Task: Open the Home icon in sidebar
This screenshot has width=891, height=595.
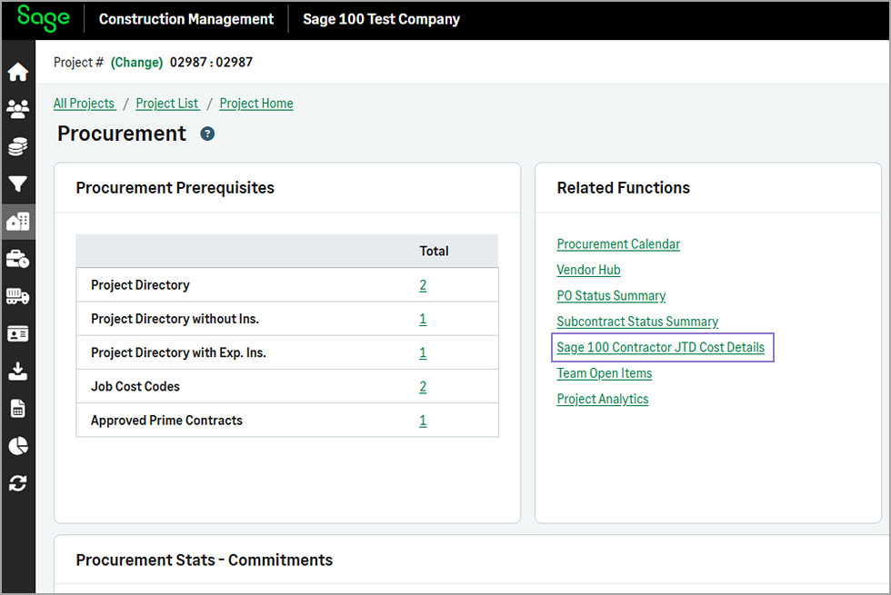Action: 17,72
